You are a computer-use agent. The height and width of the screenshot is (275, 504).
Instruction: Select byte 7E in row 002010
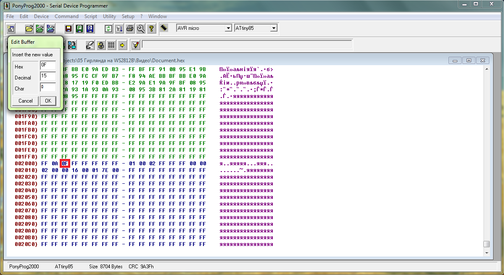pyautogui.click(x=105, y=170)
